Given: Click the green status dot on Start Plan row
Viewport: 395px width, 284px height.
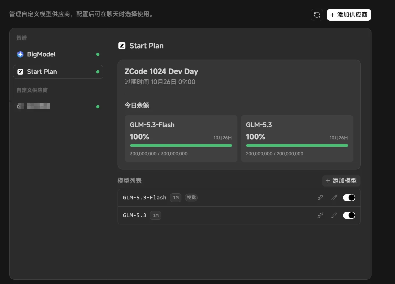Looking at the screenshot, I should click(98, 72).
